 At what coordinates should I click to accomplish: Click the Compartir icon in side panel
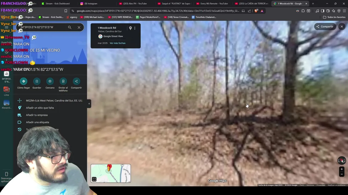76,81
